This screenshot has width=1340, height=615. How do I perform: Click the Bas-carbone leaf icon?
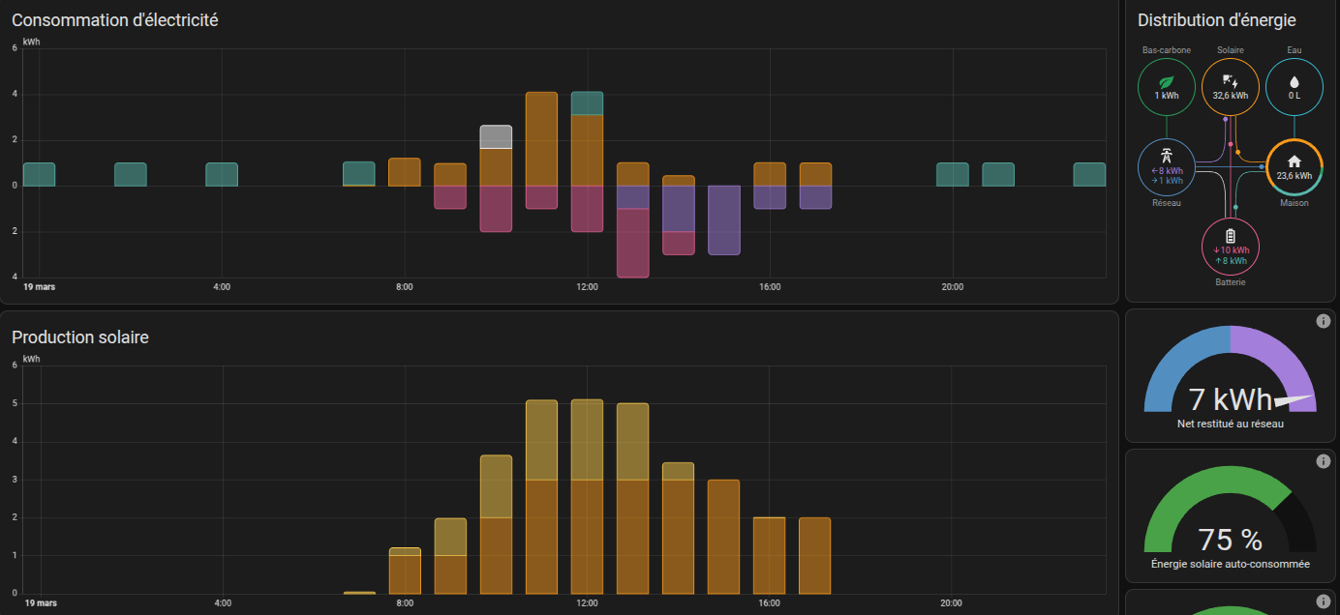1167,81
